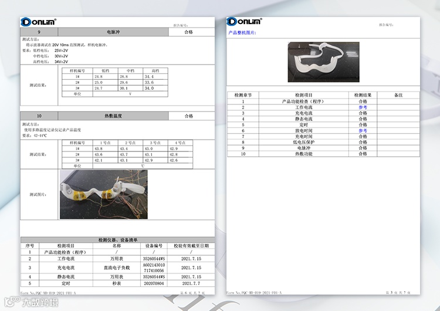This screenshot has width=440, height=311.
Task: Select the '34.4' high-level voltage cell
Action: tap(155, 77)
